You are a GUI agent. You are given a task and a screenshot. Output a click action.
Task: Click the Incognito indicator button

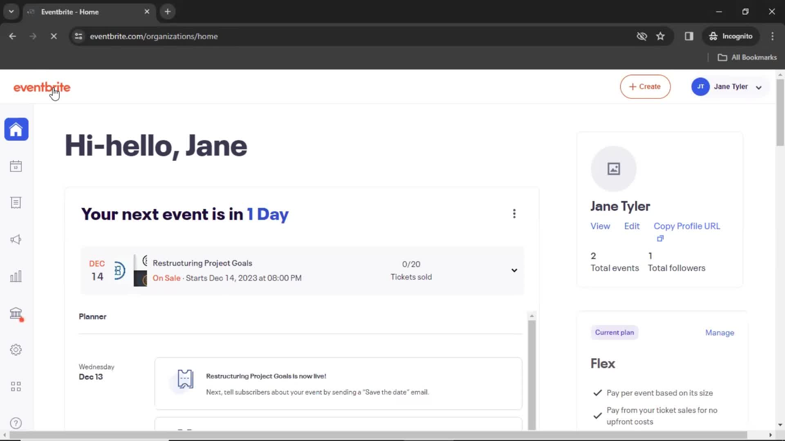(731, 36)
